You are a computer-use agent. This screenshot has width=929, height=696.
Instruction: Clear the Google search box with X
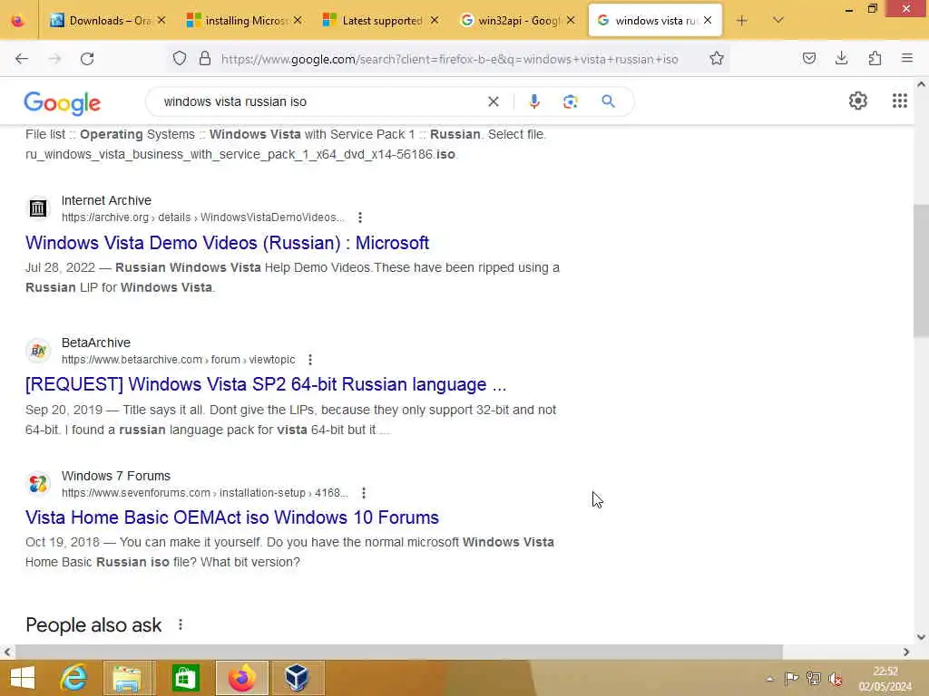(493, 101)
